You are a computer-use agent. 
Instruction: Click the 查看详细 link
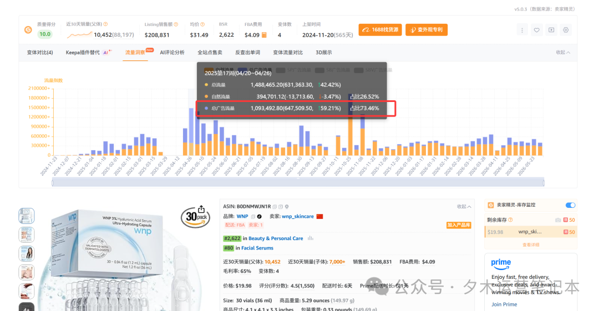pos(531,245)
